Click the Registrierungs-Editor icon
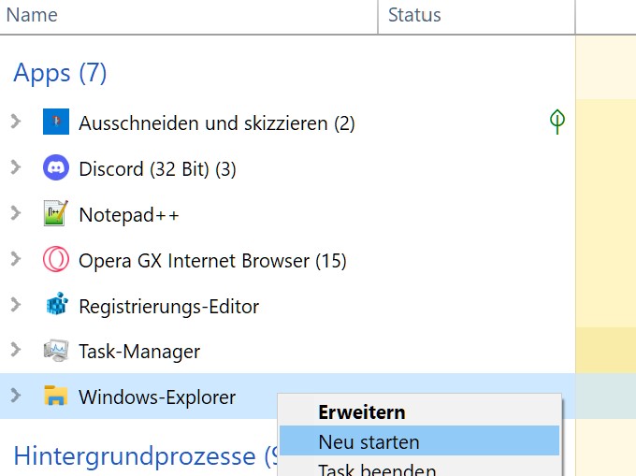The width and height of the screenshot is (636, 476). point(56,306)
